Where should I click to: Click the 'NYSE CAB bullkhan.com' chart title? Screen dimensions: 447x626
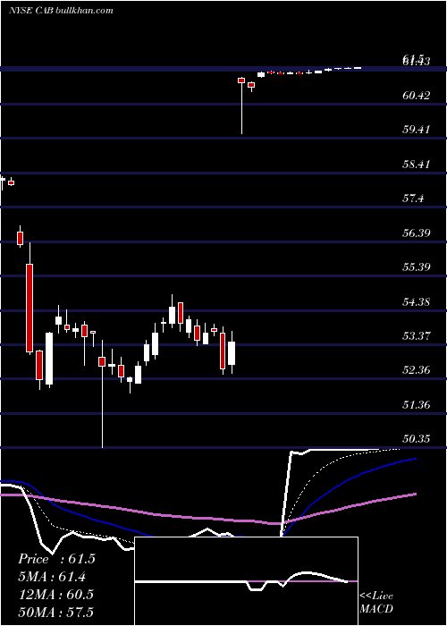[x=61, y=11]
